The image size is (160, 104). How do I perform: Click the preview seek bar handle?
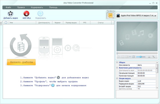(x=117, y=53)
